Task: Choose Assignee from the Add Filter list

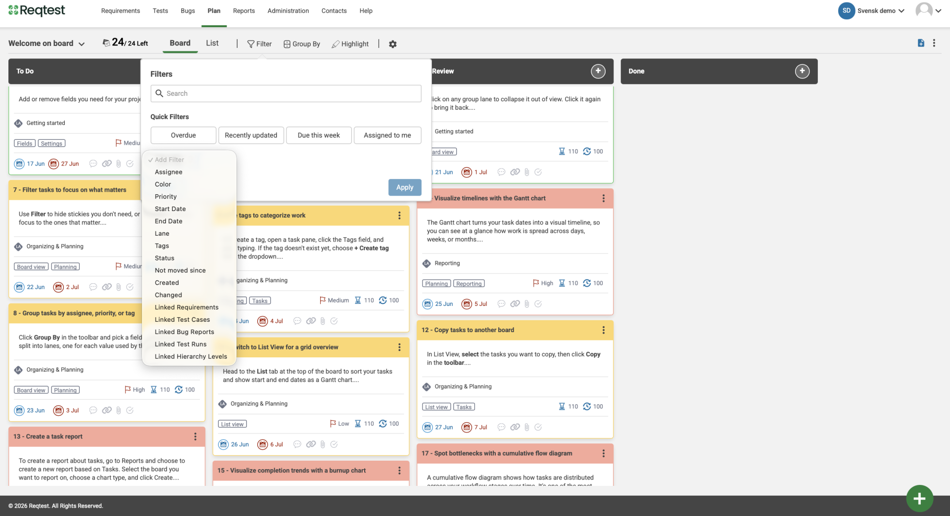Action: tap(169, 172)
